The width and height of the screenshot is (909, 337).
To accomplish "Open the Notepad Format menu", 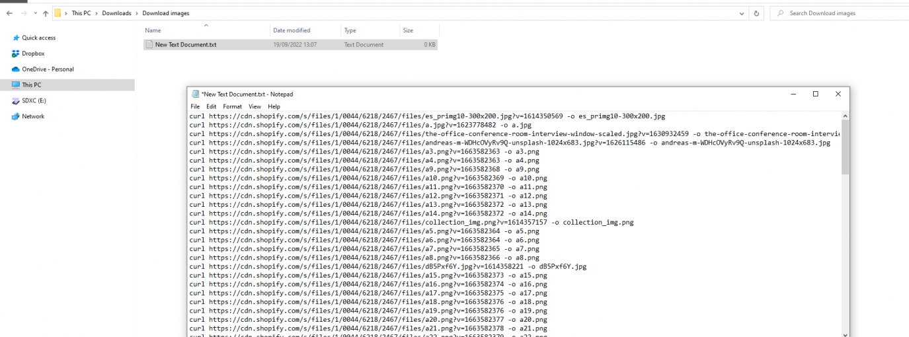I will pyautogui.click(x=232, y=106).
